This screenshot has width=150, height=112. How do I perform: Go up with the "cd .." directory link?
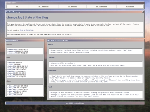click(x=18, y=6)
